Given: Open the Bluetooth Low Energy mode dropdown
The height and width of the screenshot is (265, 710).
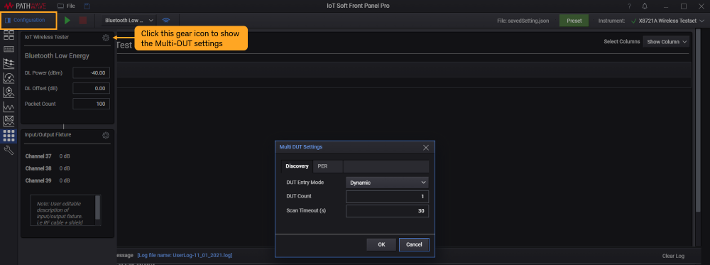Looking at the screenshot, I should tap(129, 21).
